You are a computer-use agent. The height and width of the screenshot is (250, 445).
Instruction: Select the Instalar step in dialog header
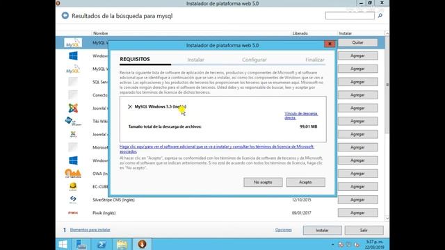click(195, 60)
